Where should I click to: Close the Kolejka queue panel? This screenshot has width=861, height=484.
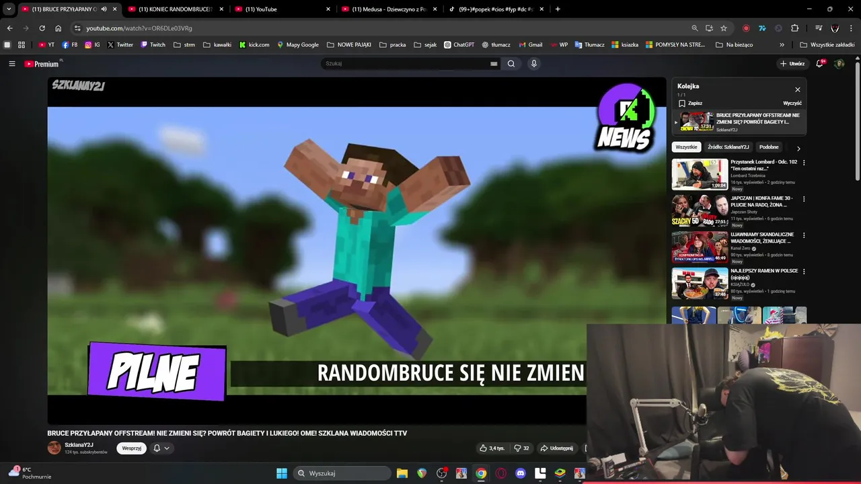(x=798, y=89)
